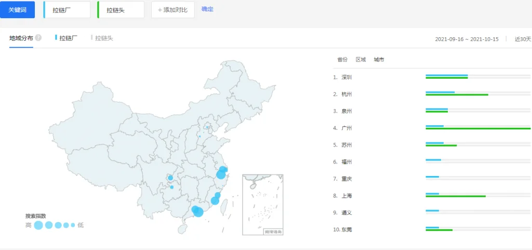This screenshot has width=532, height=250.
Task: Click the Chongqing bubble on the map
Action: point(170,179)
